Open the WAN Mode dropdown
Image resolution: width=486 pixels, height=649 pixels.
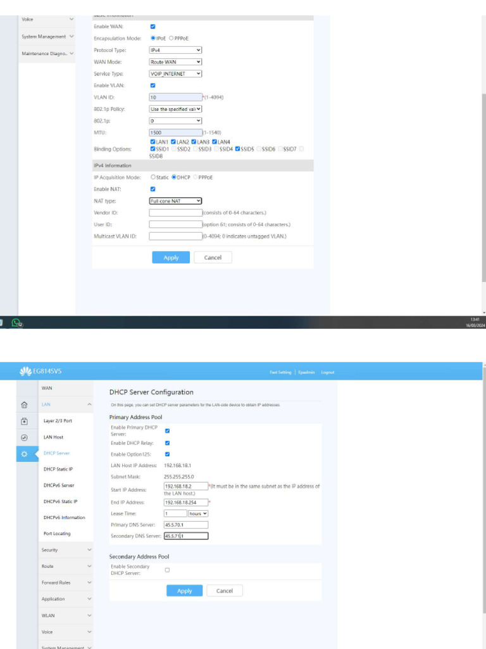point(175,61)
